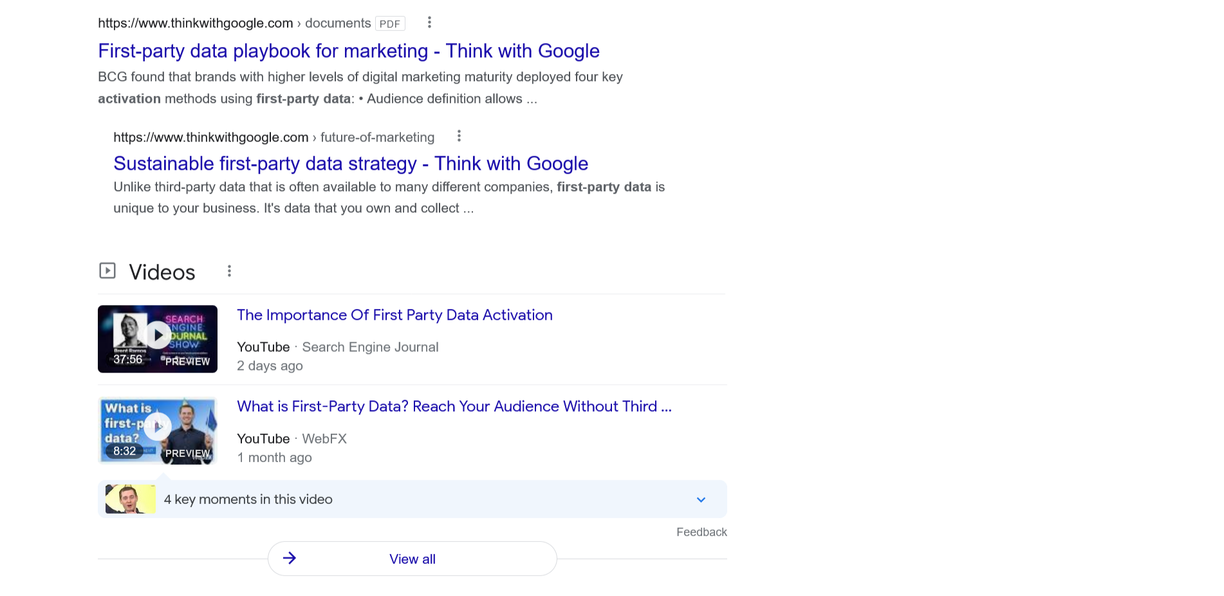Open the PREVIEW on the 8:32 video
The image size is (1224, 596).
click(187, 452)
